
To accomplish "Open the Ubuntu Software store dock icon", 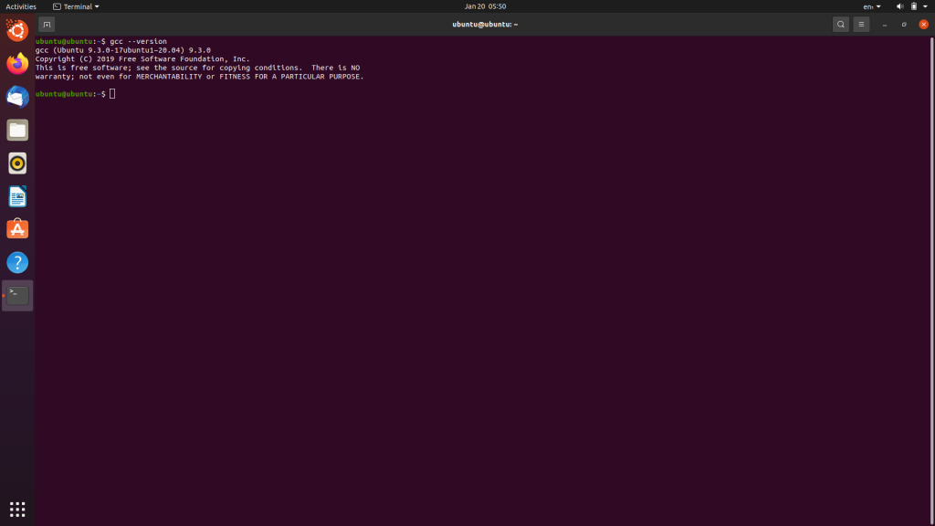I will 16,228.
